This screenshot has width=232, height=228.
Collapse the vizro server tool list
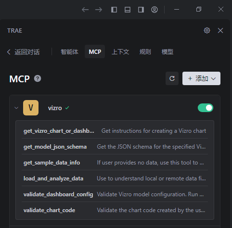[16, 108]
